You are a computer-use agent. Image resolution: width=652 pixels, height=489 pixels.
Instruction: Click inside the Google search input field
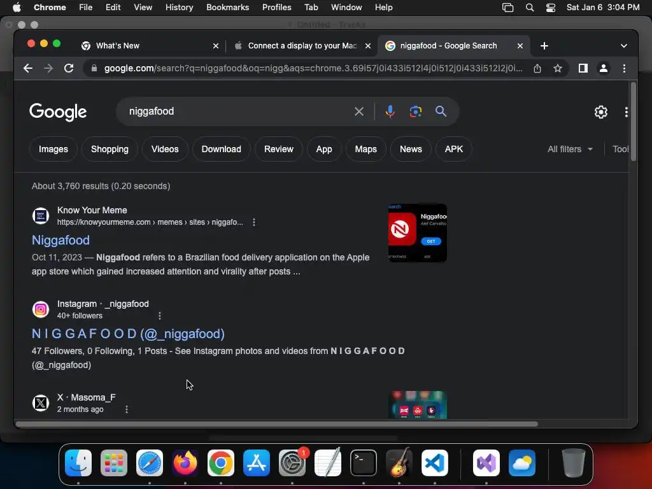tap(237, 111)
